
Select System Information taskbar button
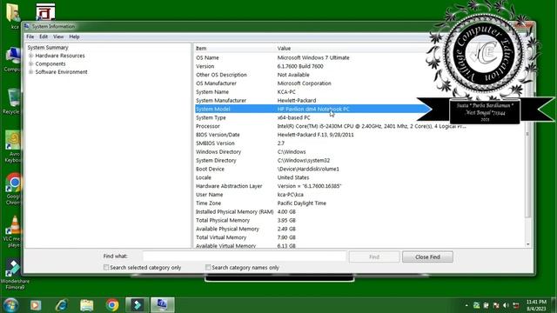click(163, 305)
